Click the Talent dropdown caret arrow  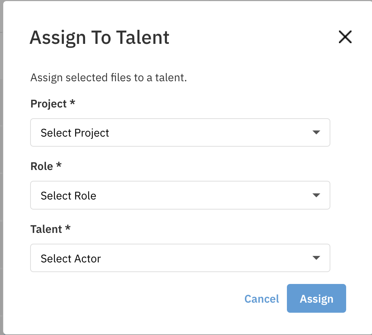(x=316, y=258)
